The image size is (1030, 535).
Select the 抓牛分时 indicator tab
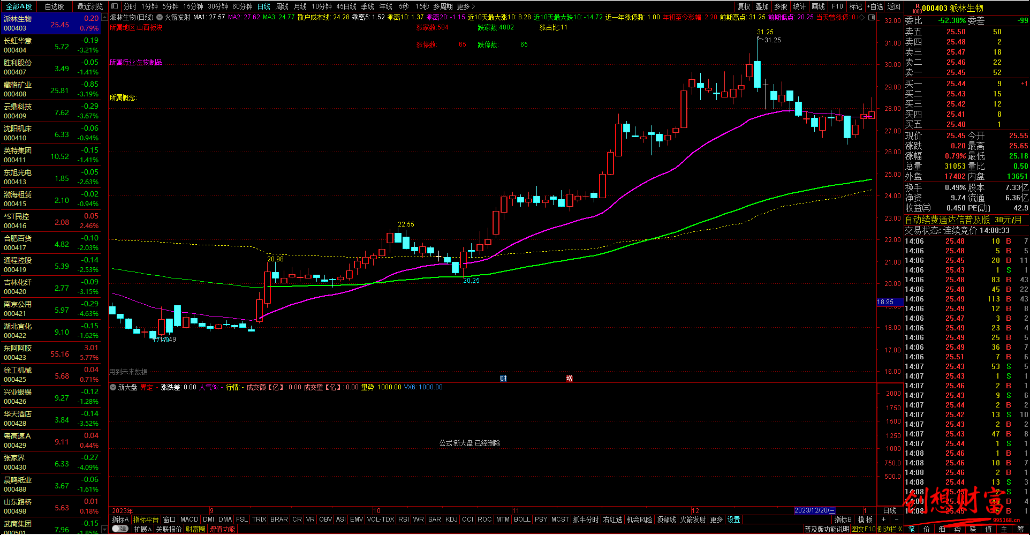coord(586,519)
